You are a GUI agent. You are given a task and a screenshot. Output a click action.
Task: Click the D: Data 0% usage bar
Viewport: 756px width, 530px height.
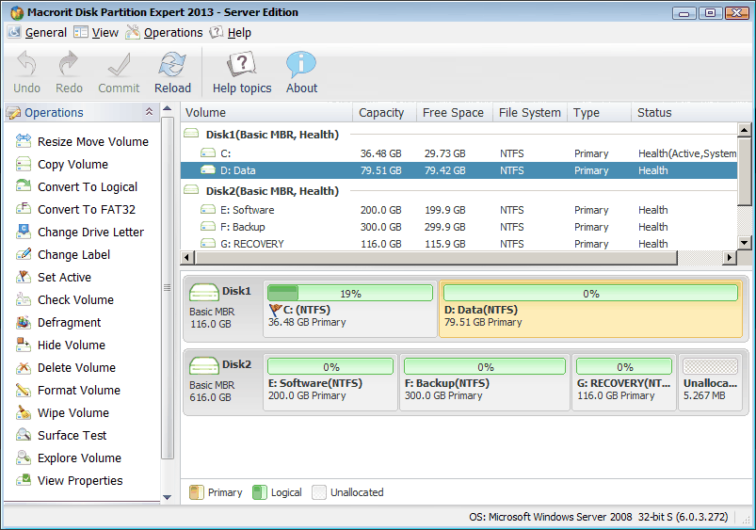point(590,293)
